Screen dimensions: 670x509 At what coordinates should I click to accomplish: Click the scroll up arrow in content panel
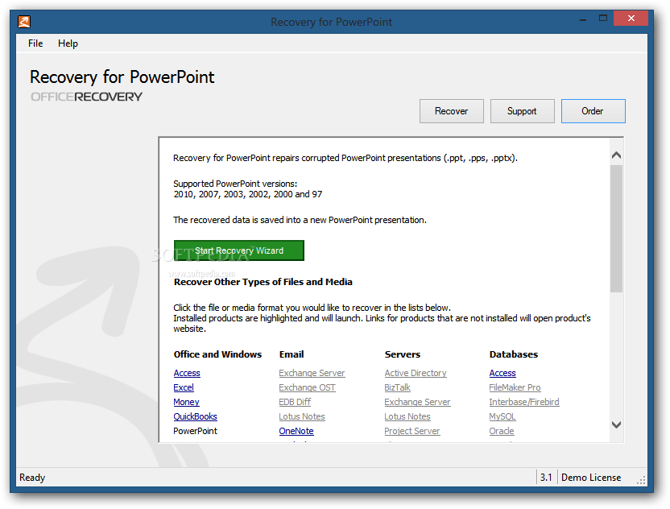tap(616, 155)
